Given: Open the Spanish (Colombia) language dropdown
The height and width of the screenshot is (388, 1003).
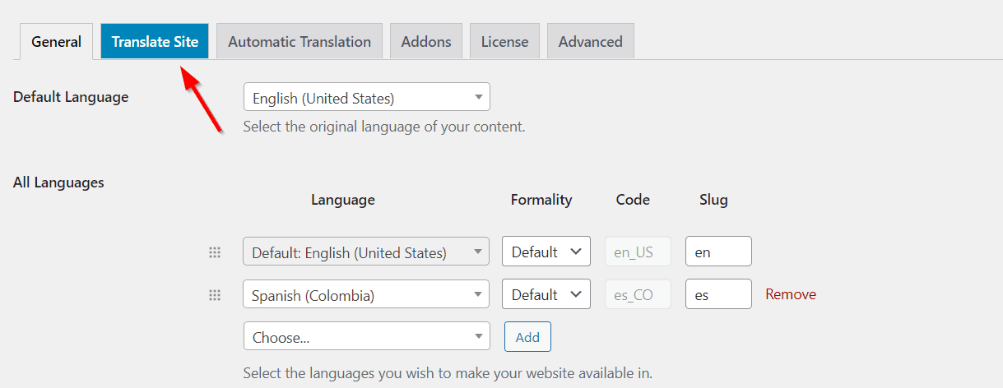Looking at the screenshot, I should pos(366,294).
